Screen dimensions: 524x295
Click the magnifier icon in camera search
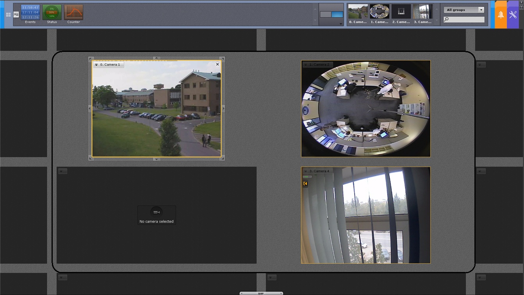click(447, 20)
